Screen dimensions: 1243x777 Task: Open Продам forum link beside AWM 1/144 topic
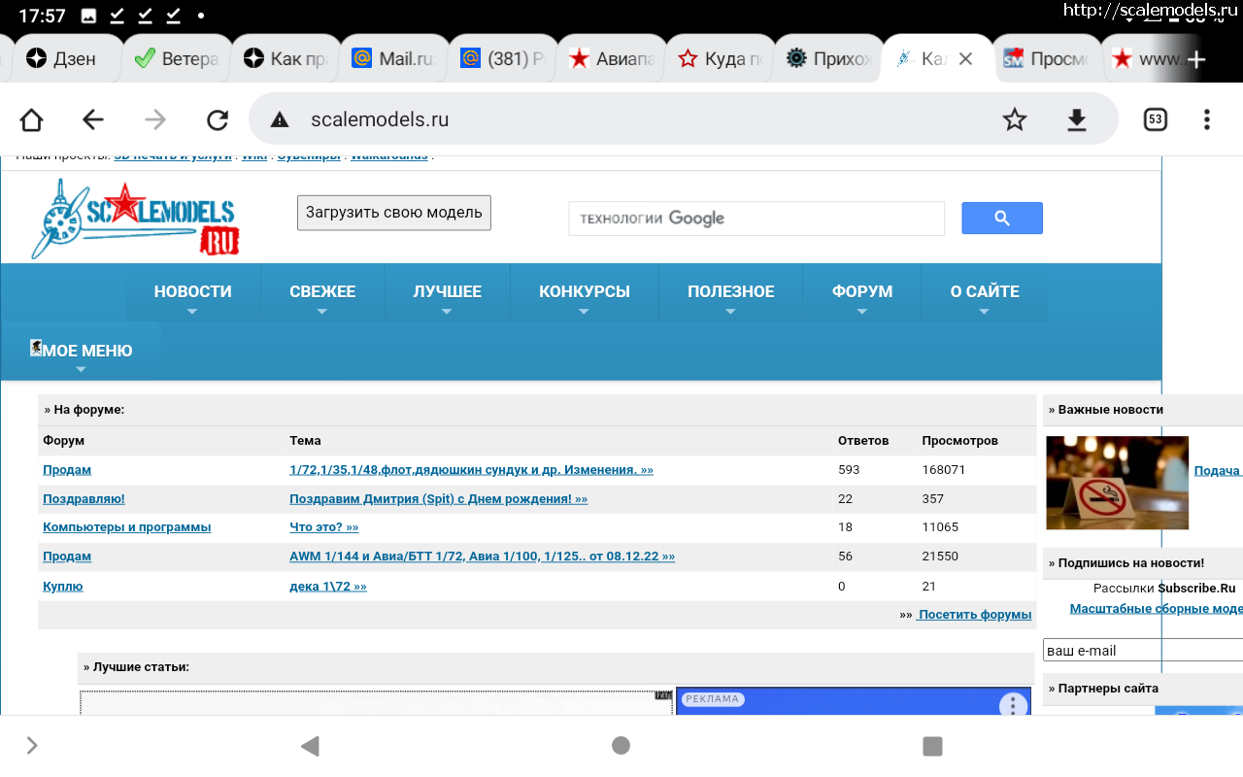67,557
